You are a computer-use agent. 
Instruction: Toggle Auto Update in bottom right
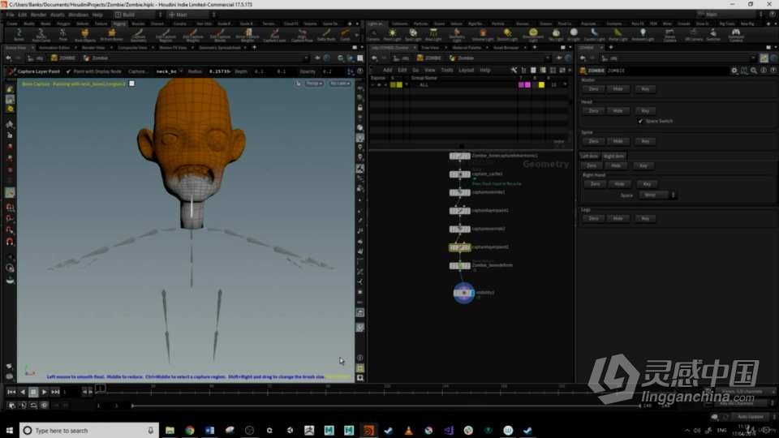[x=750, y=417]
